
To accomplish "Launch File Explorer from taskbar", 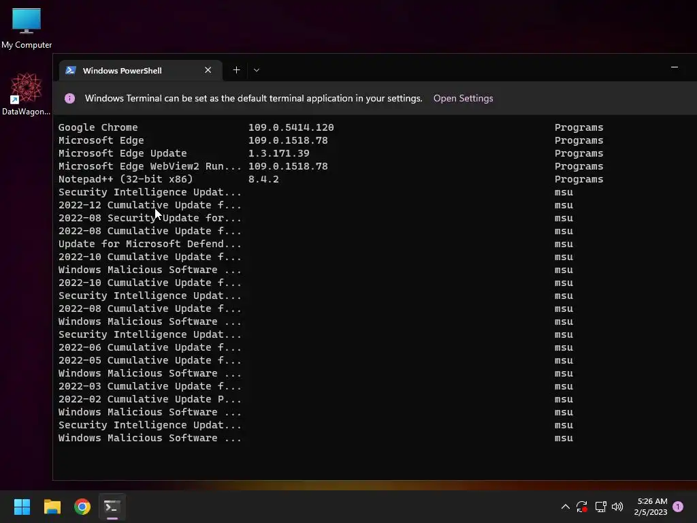I will click(x=52, y=507).
